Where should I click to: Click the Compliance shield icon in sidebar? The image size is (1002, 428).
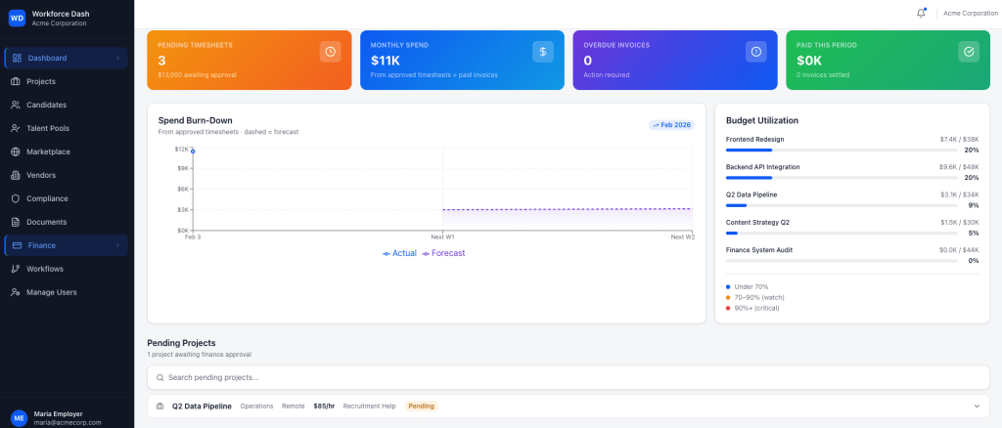tap(16, 198)
